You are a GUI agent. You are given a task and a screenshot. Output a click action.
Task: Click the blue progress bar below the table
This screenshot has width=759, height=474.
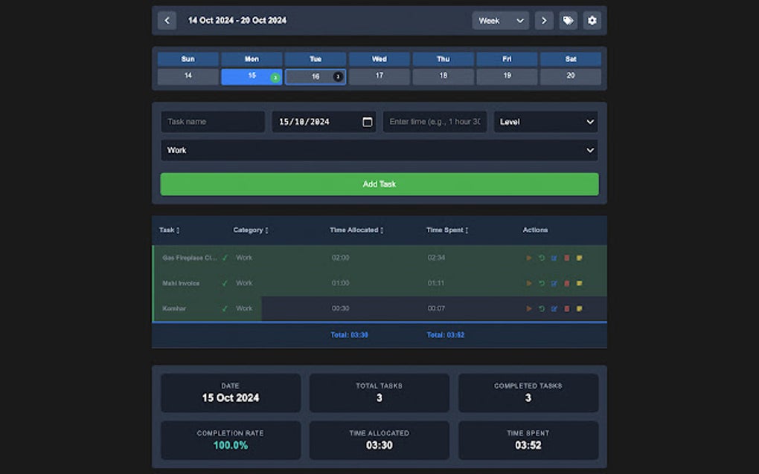379,321
